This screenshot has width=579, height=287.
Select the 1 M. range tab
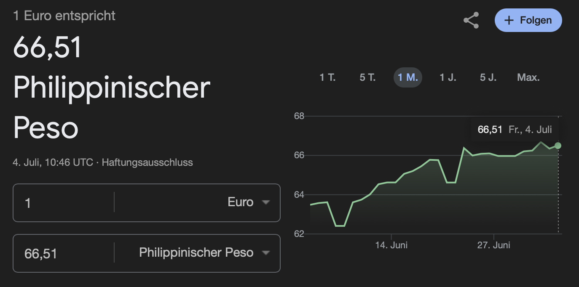tap(408, 77)
